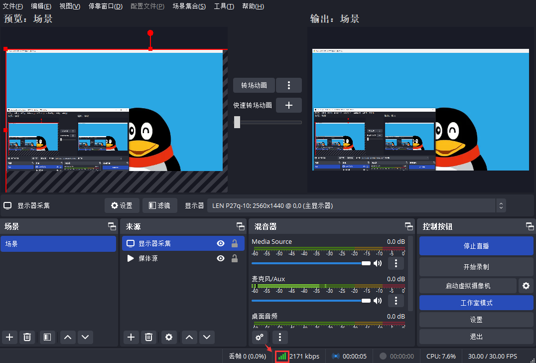Open the 视图(V) menu
The height and width of the screenshot is (363, 536).
[70, 6]
